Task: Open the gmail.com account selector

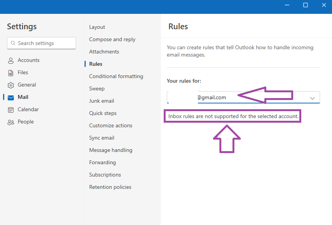Action: click(x=243, y=97)
